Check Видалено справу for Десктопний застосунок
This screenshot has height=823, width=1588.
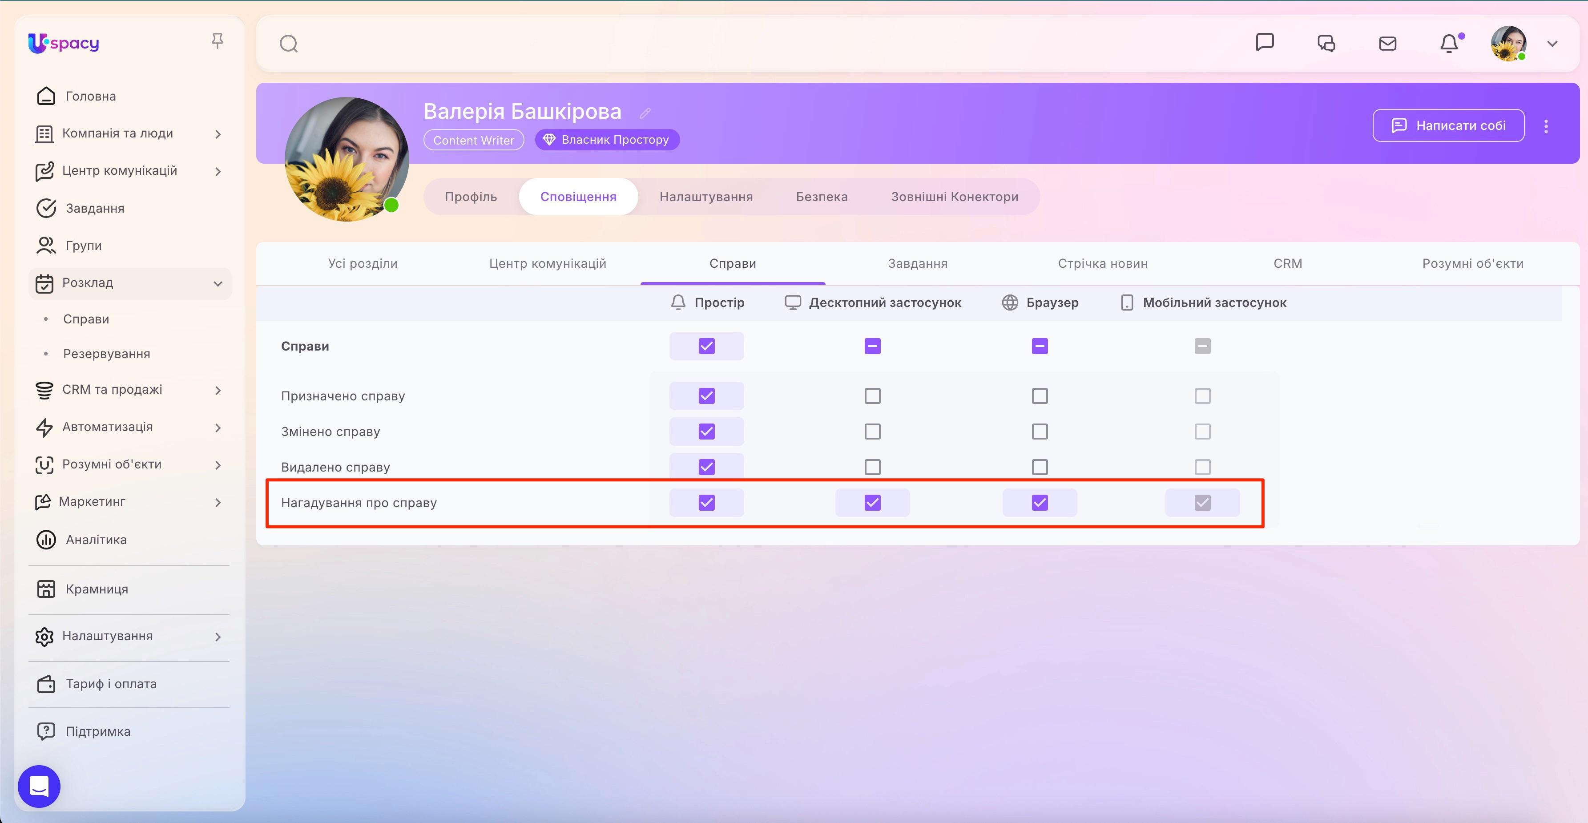[872, 467]
